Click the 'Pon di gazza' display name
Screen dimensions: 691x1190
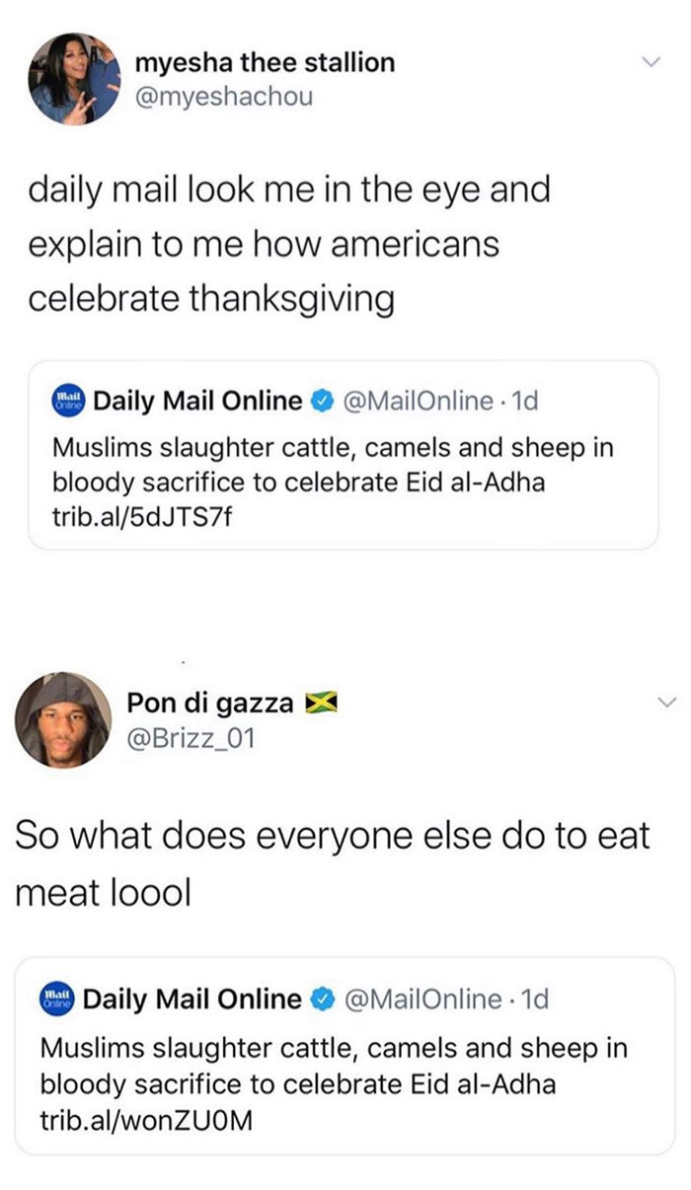(x=210, y=703)
